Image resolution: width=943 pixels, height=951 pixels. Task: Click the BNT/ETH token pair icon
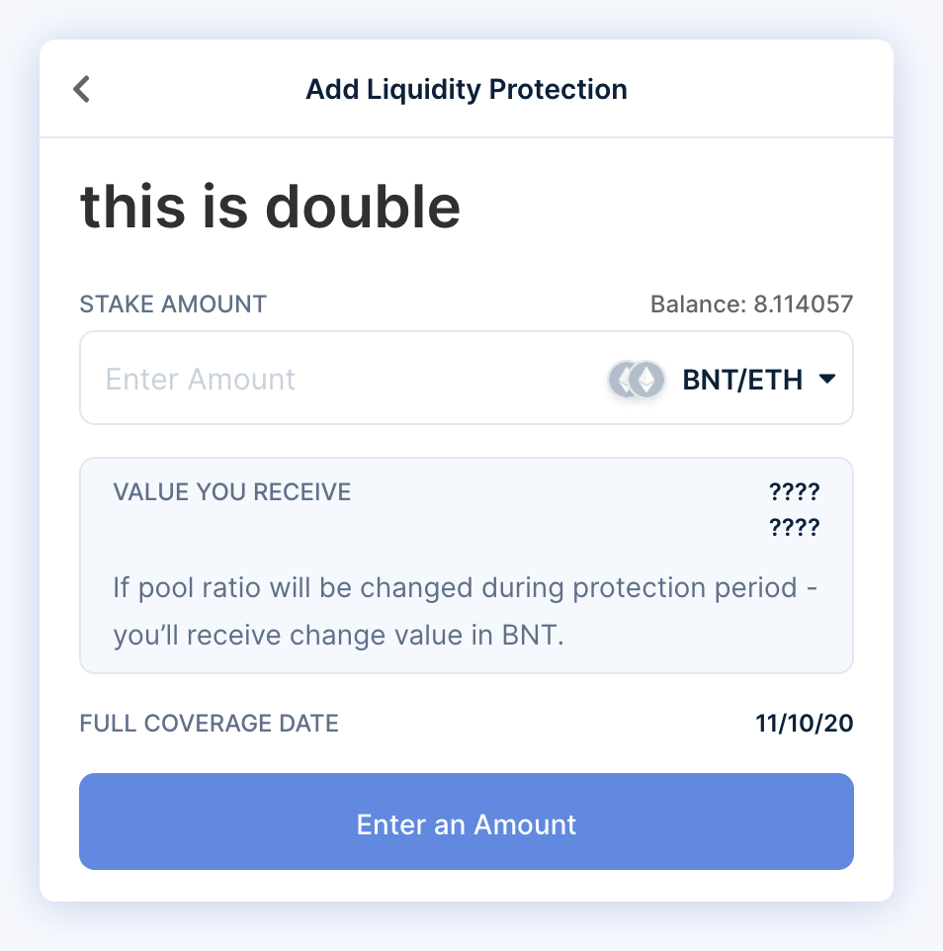coord(636,379)
